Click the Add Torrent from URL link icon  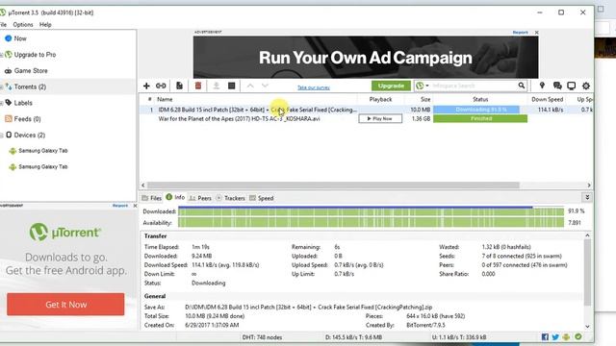(x=161, y=86)
